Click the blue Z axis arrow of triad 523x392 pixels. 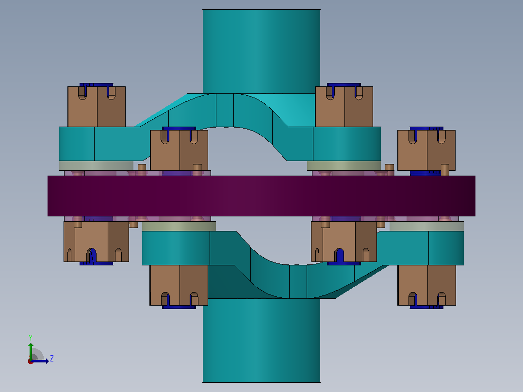coord(40,361)
